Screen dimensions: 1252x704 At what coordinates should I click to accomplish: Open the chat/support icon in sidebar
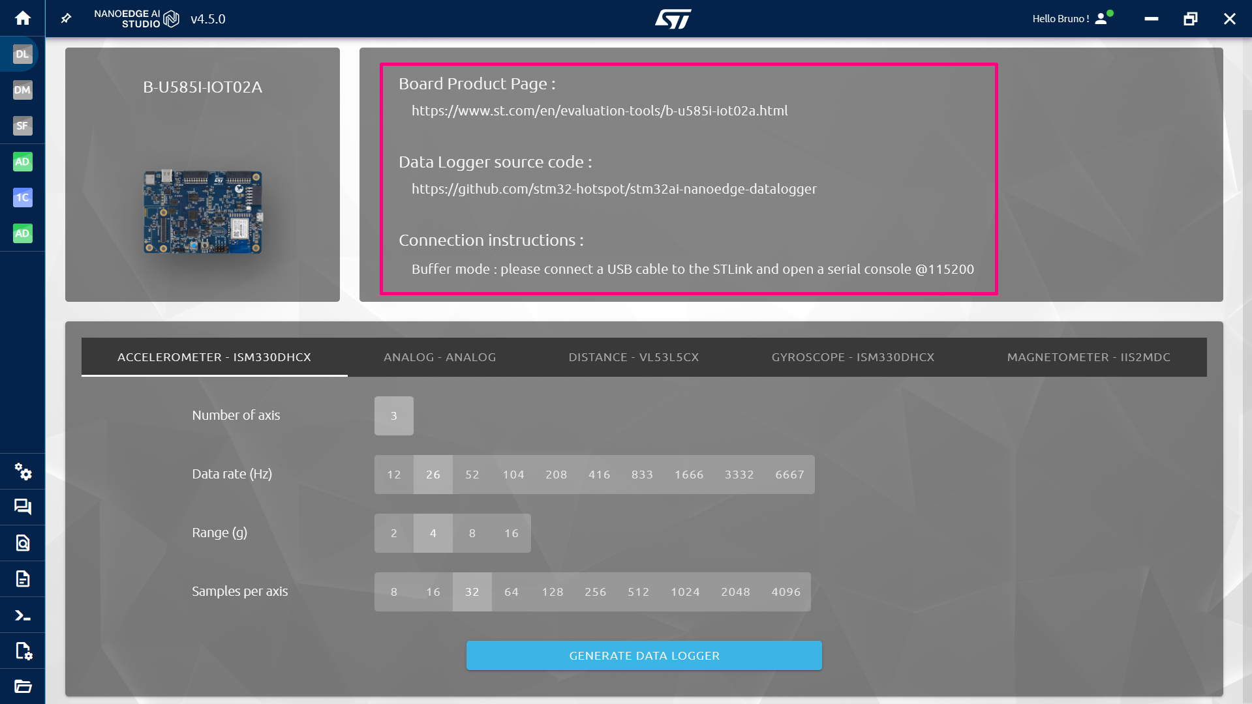23,508
